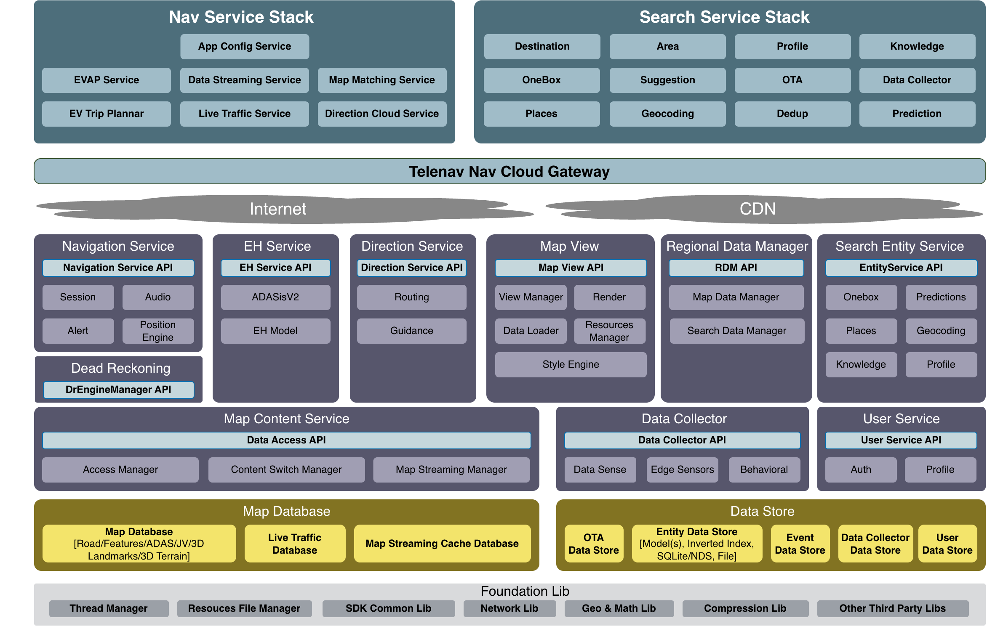The image size is (1003, 626).
Task: Click the Audio module
Action: pyautogui.click(x=158, y=297)
